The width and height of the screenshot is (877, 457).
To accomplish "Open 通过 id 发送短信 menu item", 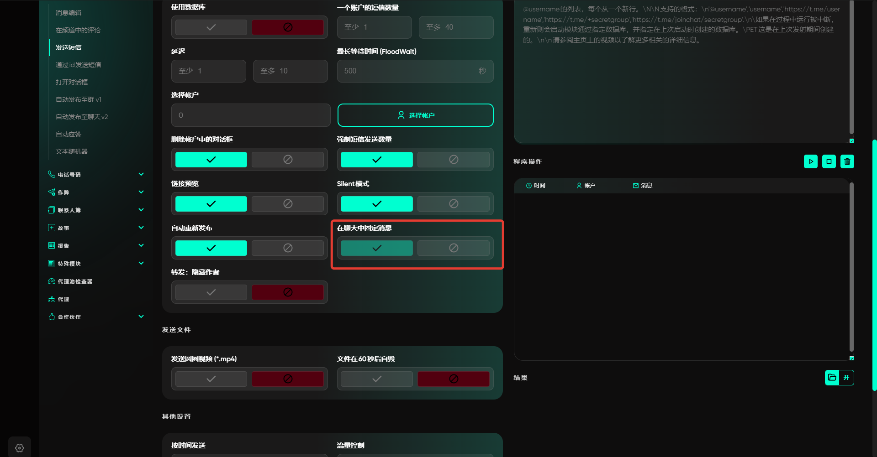I will 79,65.
